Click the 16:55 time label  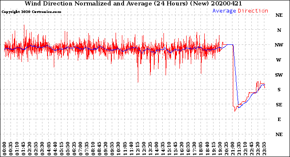pyautogui.click(x=188, y=149)
